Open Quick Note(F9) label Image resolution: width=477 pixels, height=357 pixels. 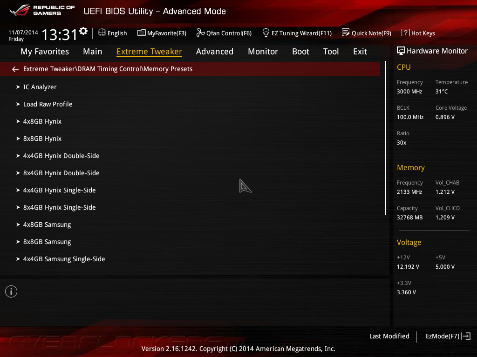[x=371, y=33]
